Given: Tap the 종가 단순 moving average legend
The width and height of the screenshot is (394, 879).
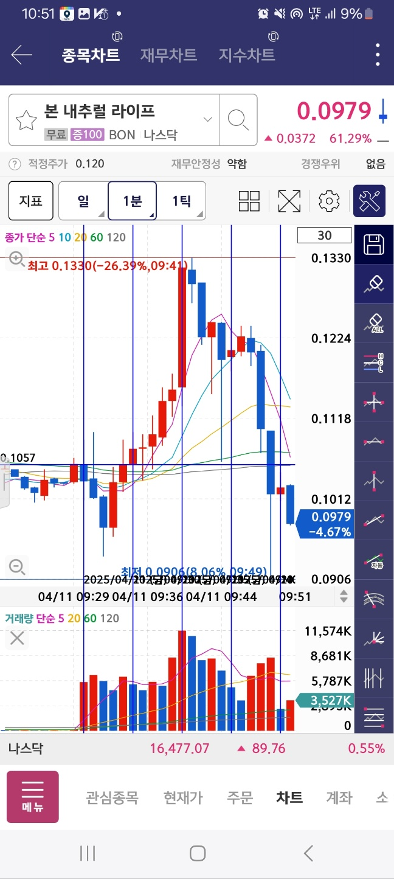Looking at the screenshot, I should (x=65, y=237).
